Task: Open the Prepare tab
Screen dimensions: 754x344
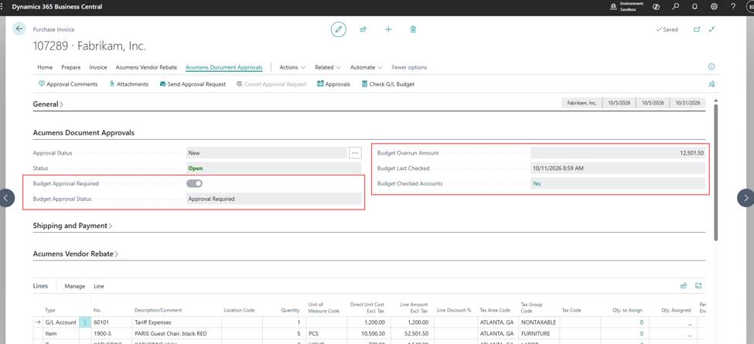Action: 70,67
